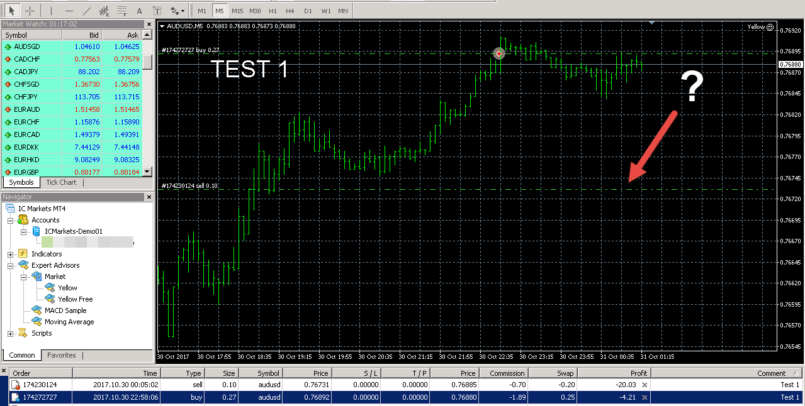Open the Tick Chart tab
Viewport: 805px width, 406px height.
point(61,182)
